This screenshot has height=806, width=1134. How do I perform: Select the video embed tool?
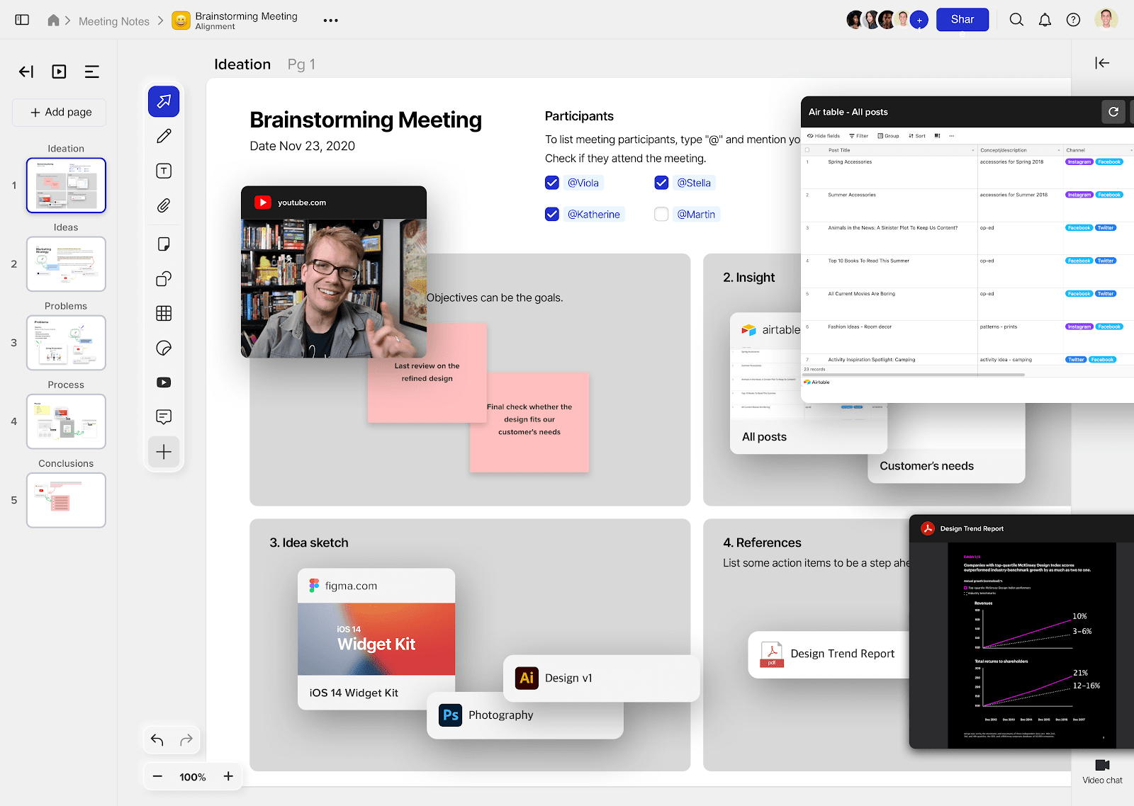[164, 382]
